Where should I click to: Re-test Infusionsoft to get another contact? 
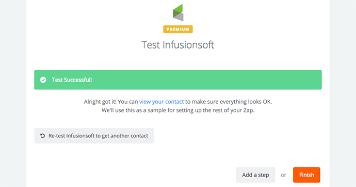[94, 136]
